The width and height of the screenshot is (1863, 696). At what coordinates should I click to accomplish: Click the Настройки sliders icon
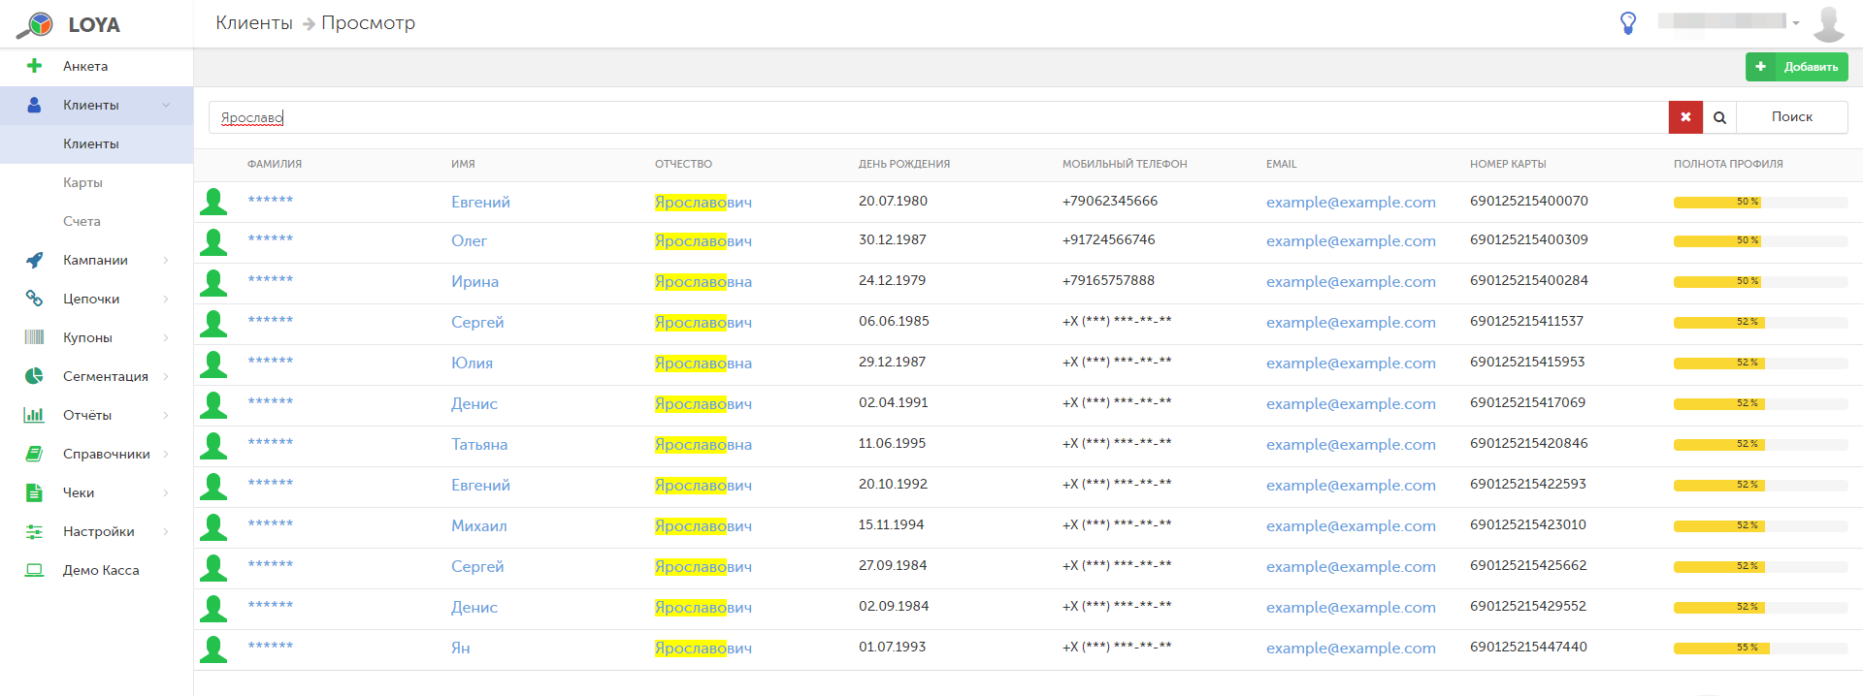pyautogui.click(x=34, y=531)
